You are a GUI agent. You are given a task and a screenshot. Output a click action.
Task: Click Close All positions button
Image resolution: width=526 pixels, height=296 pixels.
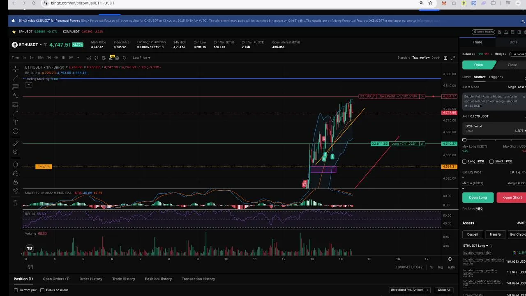pos(444,290)
